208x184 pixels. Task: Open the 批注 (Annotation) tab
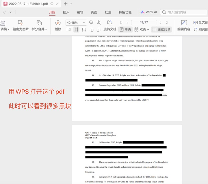pyautogui.click(x=108, y=12)
